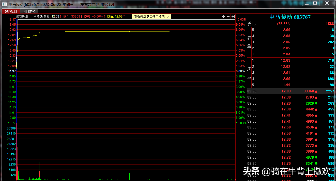Click the 10.77 lower limit price label
Viewport: 336px width, 181px height.
pos(12,123)
